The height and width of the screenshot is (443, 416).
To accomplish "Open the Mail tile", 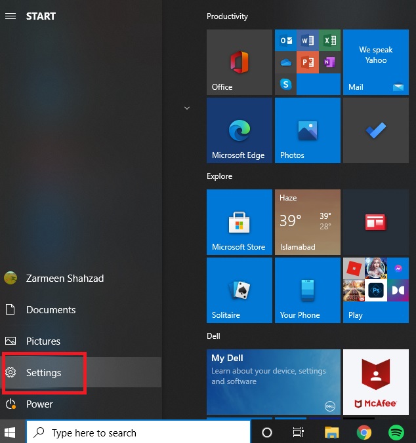I will pyautogui.click(x=376, y=62).
